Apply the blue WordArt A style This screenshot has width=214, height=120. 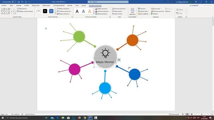click(83, 11)
